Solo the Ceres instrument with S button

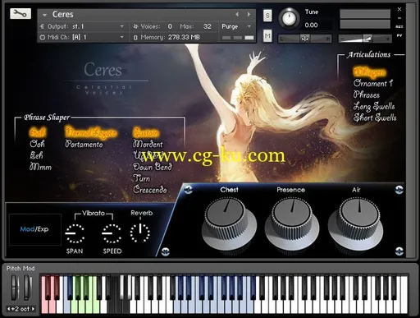point(267,16)
